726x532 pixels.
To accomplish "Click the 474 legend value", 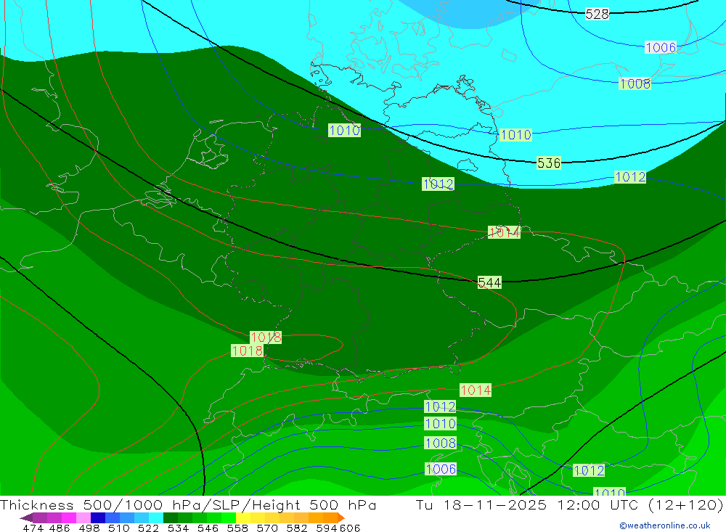I will pos(33,528).
